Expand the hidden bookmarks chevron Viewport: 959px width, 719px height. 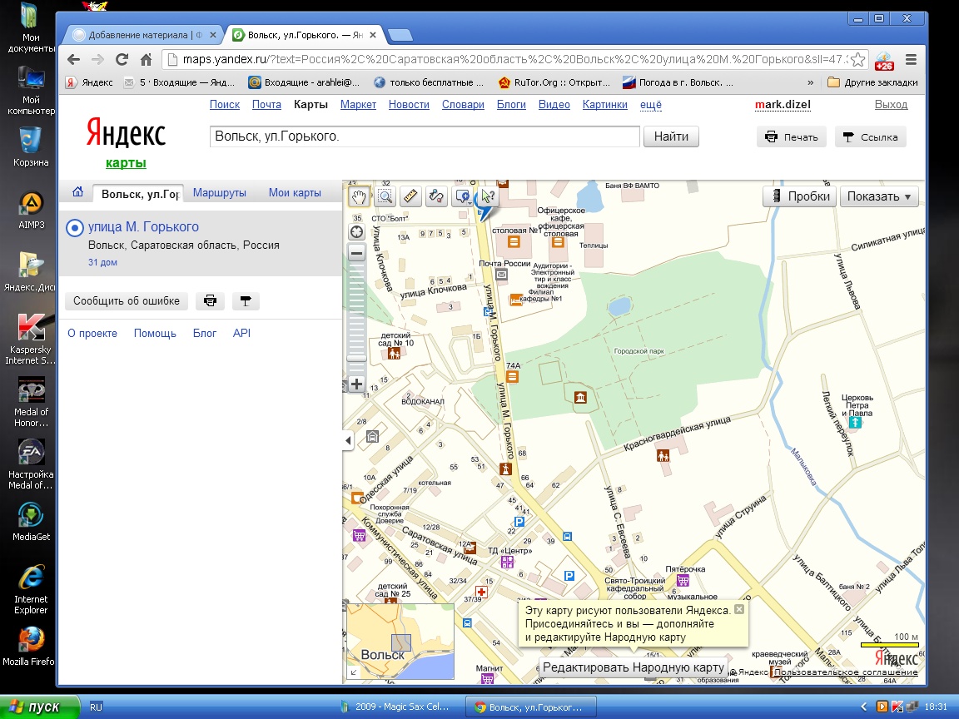tap(810, 82)
